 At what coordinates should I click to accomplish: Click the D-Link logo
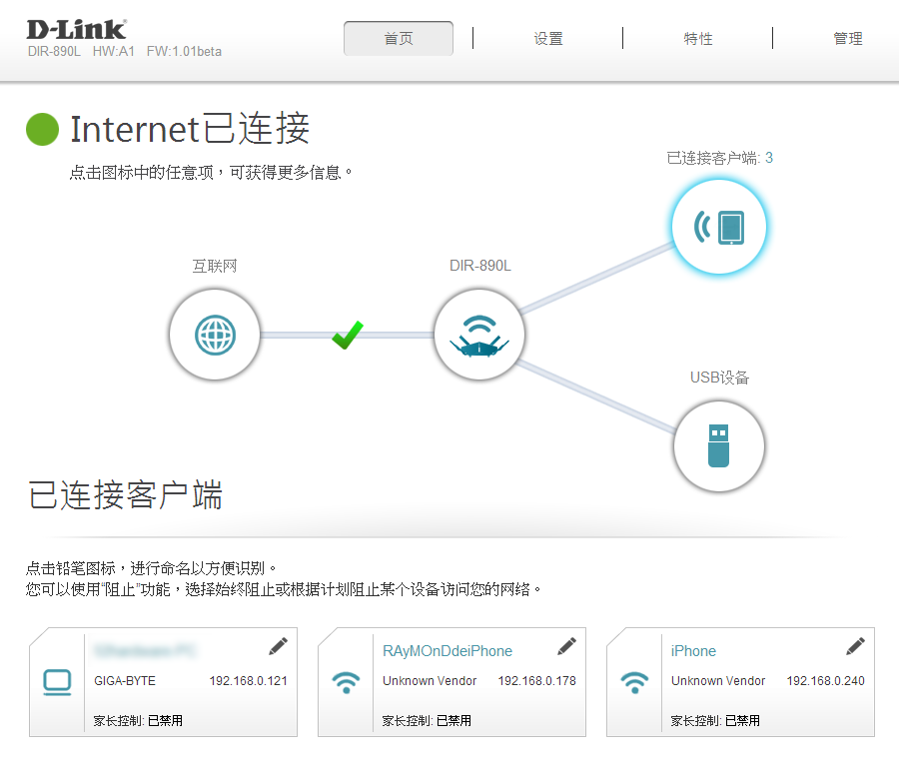77,29
